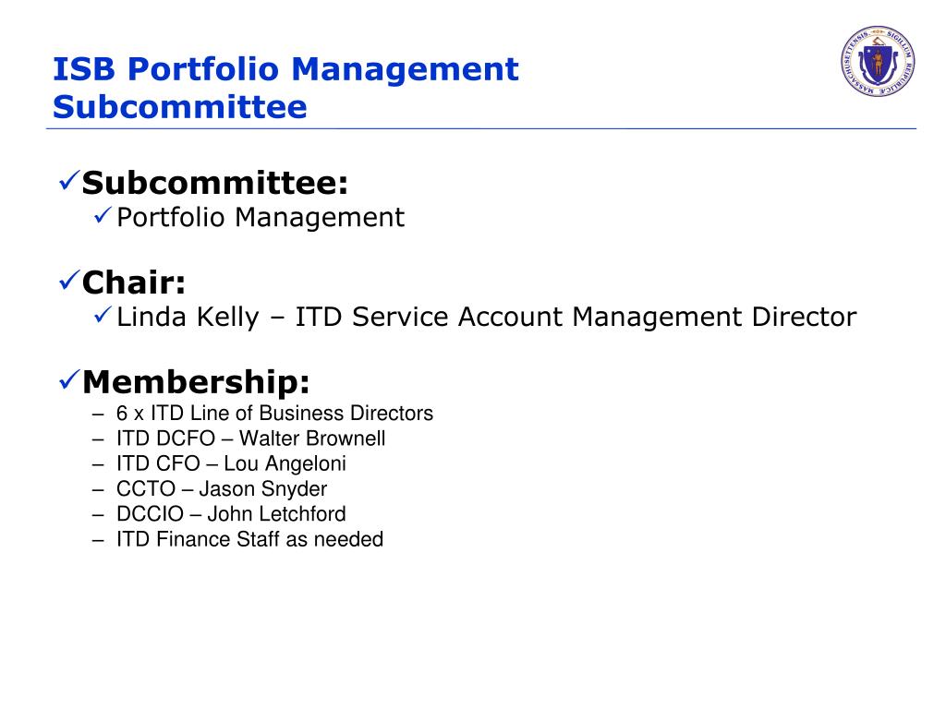The height and width of the screenshot is (709, 946).
Task: Click the checkmark beside Linda Kelly
Action: click(103, 314)
